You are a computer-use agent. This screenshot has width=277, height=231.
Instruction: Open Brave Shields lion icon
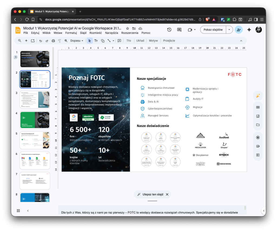click(207, 19)
